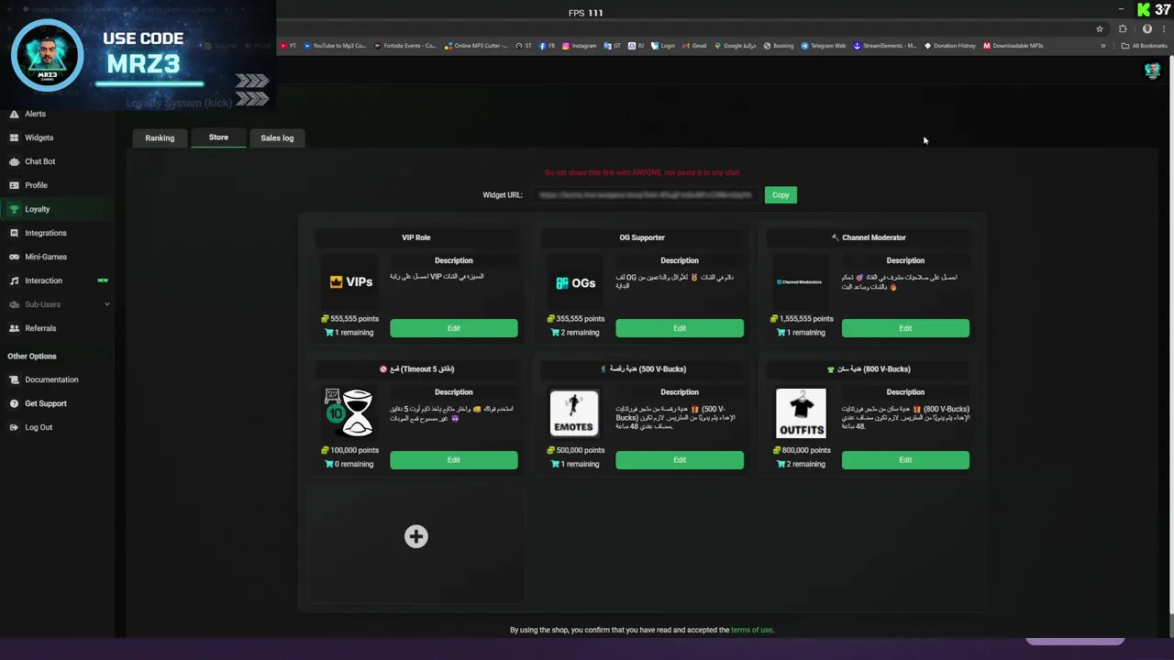Add a new store item with plus
The image size is (1174, 660).
[x=416, y=536]
